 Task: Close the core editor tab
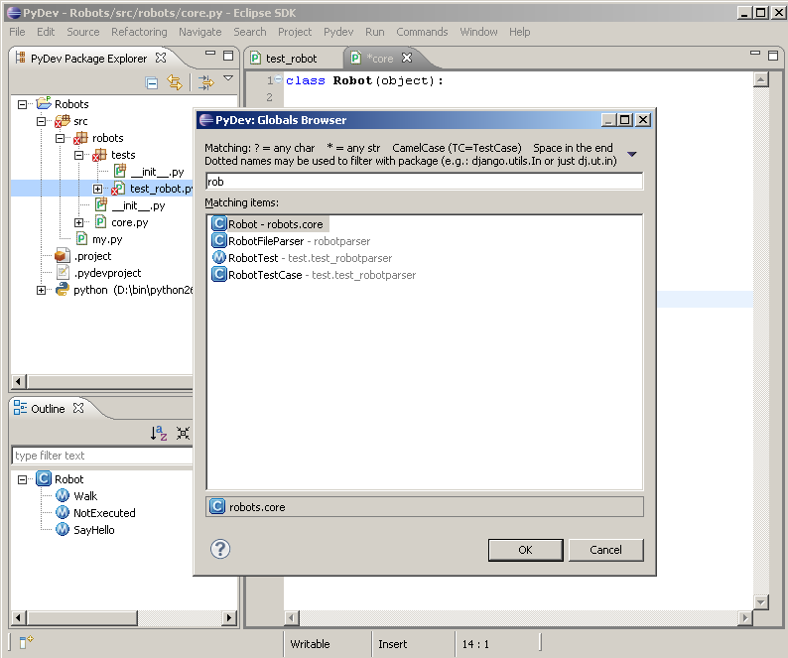pyautogui.click(x=407, y=58)
